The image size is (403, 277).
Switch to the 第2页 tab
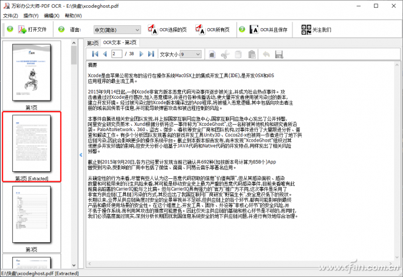click(x=93, y=43)
